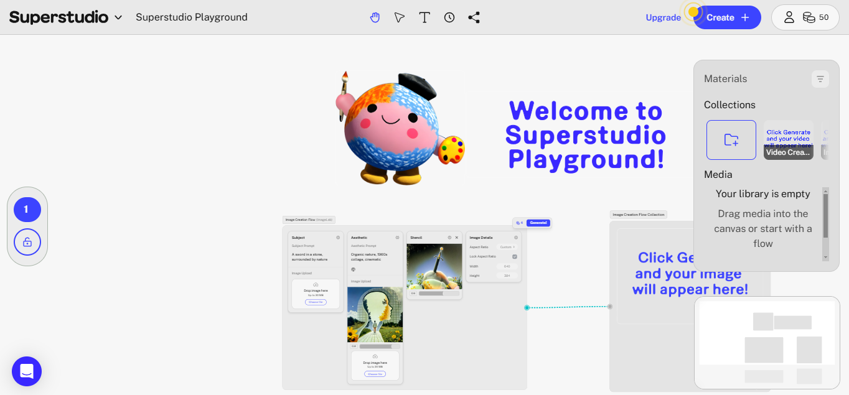Screen dimensions: 849x395
Task: Click Choose file in Subject card
Action: (x=316, y=302)
